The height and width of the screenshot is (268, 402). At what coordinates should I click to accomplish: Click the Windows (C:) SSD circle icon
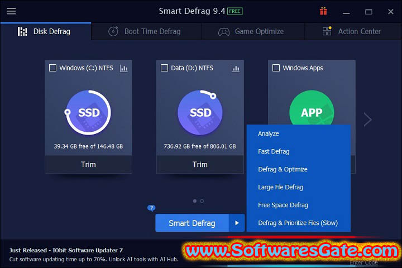click(x=88, y=112)
